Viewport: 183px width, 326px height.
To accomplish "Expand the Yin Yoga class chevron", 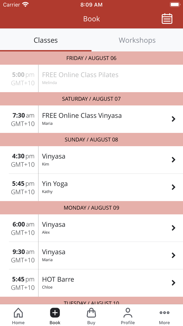I will click(x=174, y=187).
